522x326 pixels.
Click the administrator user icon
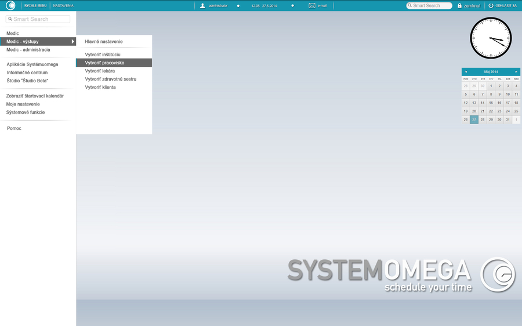pos(202,5)
